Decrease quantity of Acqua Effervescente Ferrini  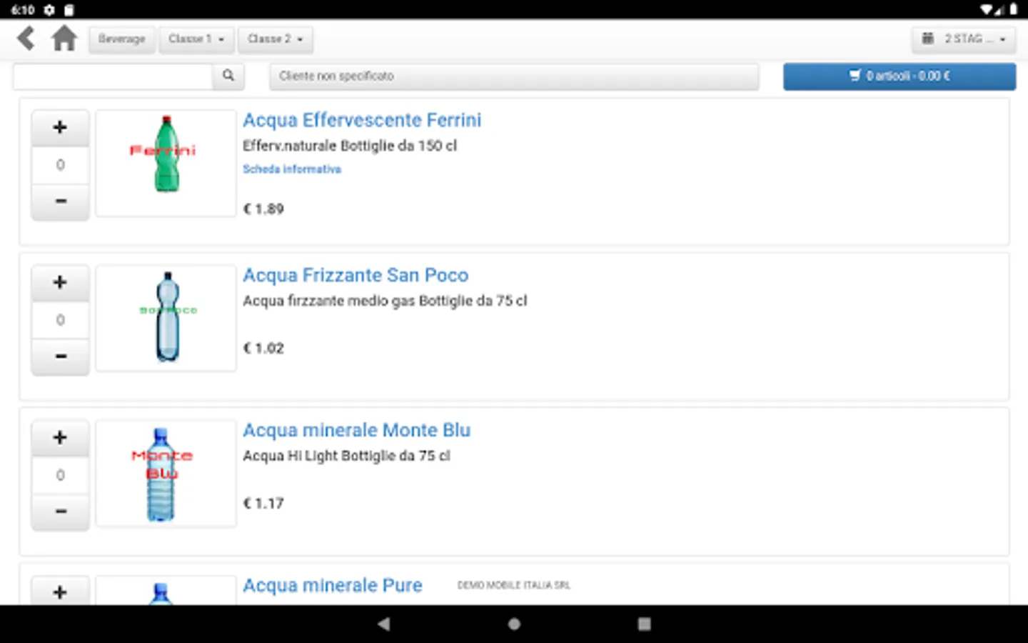60,201
